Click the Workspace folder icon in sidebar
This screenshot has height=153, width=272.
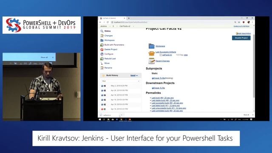coord(102,40)
